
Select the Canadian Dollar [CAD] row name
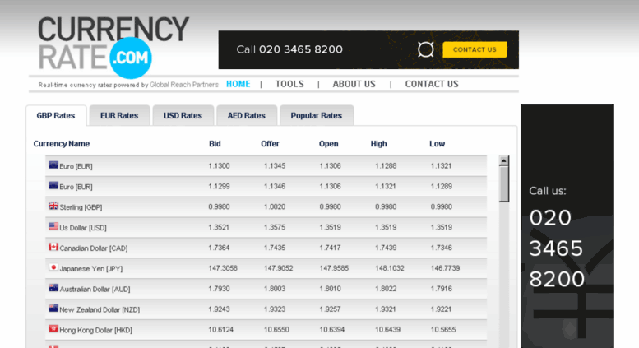click(93, 248)
